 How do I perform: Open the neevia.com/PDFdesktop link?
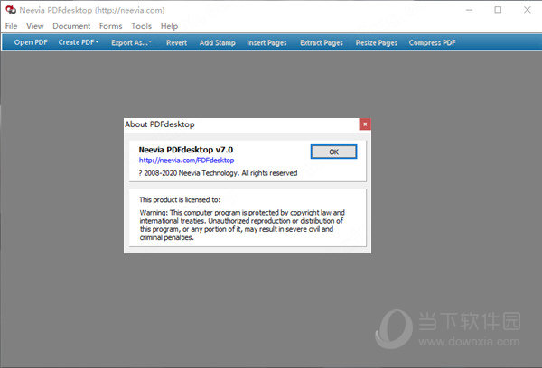(186, 161)
